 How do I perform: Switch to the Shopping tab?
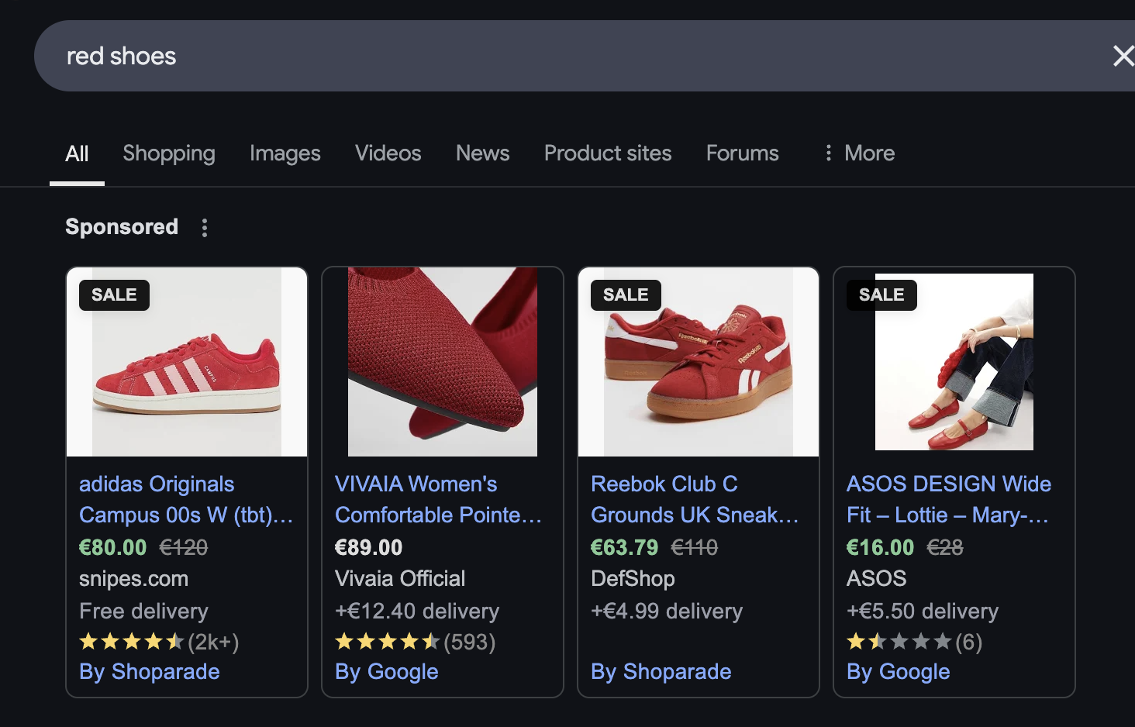tap(169, 153)
